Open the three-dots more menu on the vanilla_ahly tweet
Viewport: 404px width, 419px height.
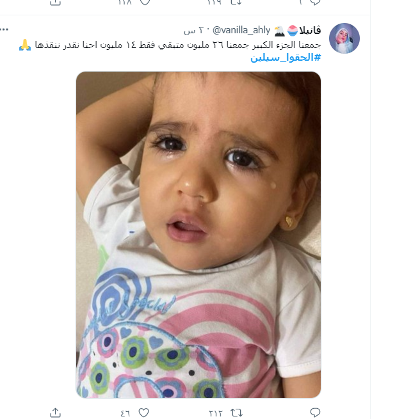coord(4,29)
